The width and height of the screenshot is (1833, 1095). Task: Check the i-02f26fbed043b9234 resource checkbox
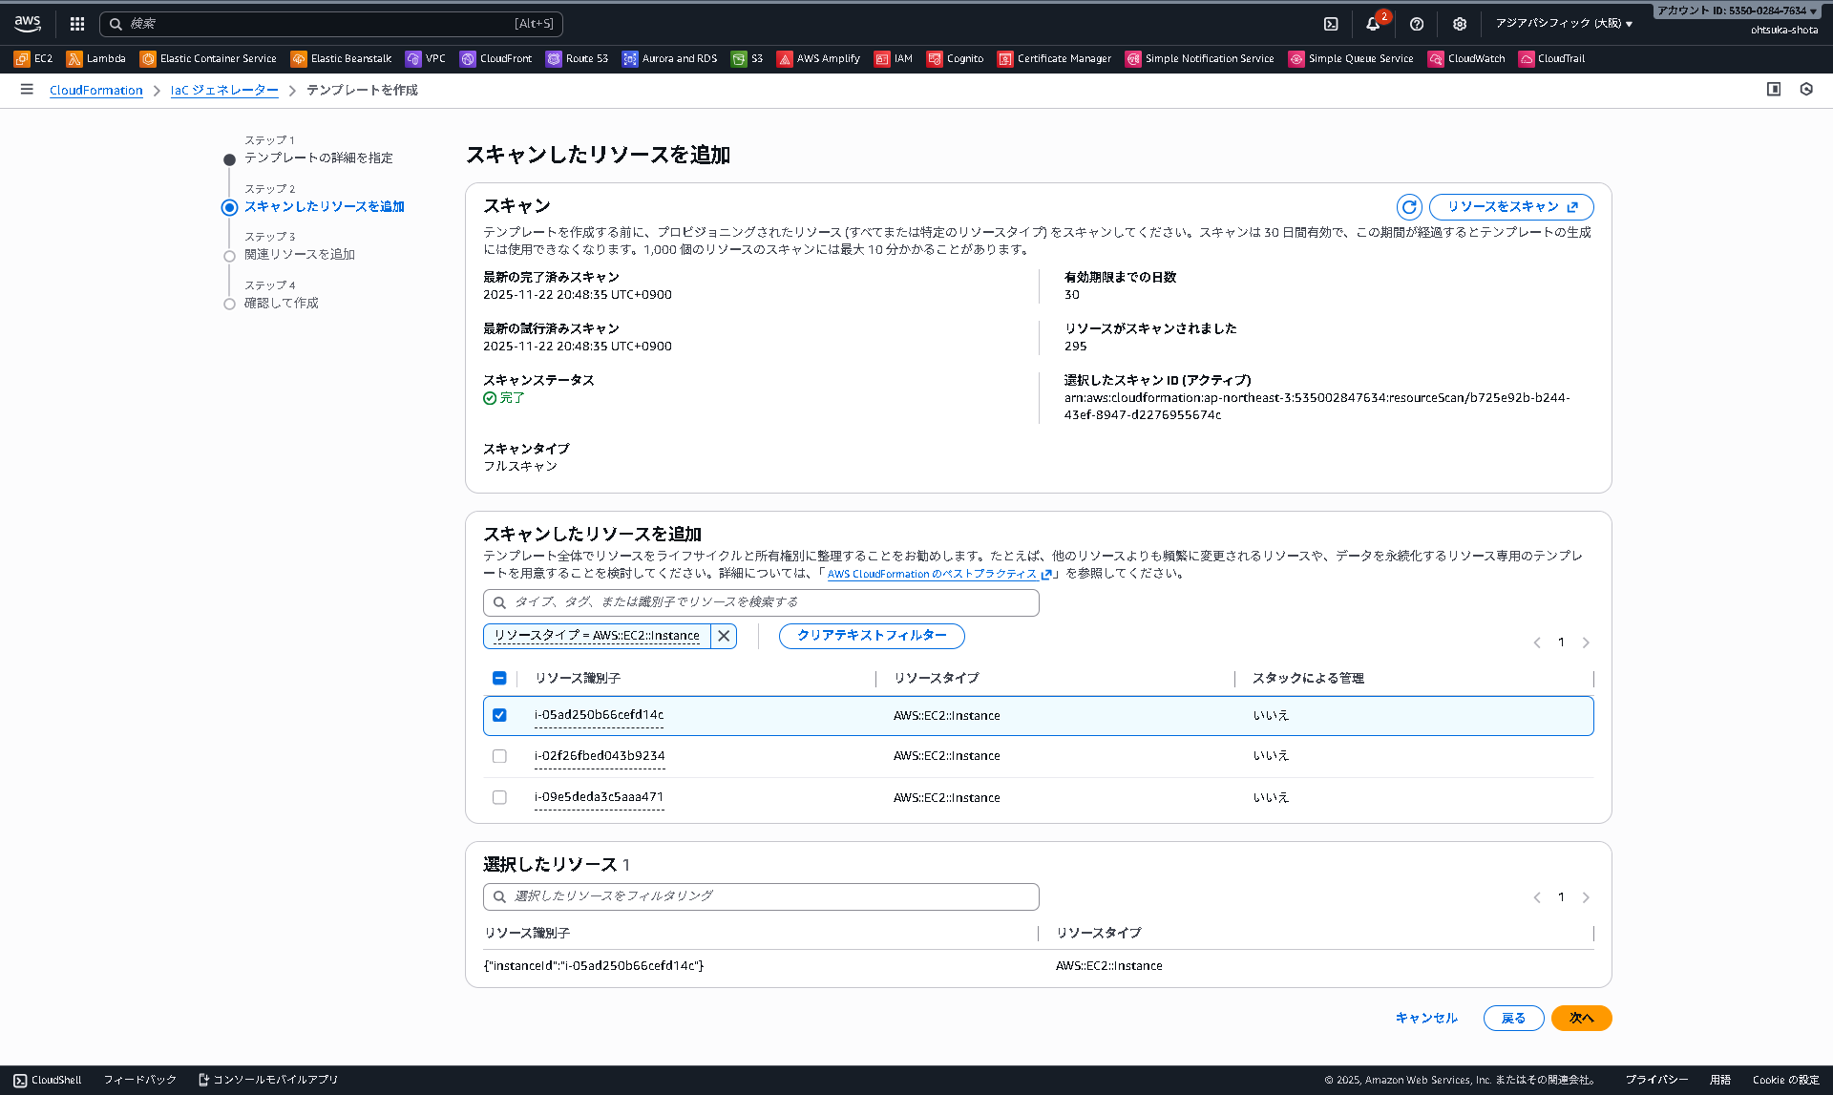coord(499,756)
